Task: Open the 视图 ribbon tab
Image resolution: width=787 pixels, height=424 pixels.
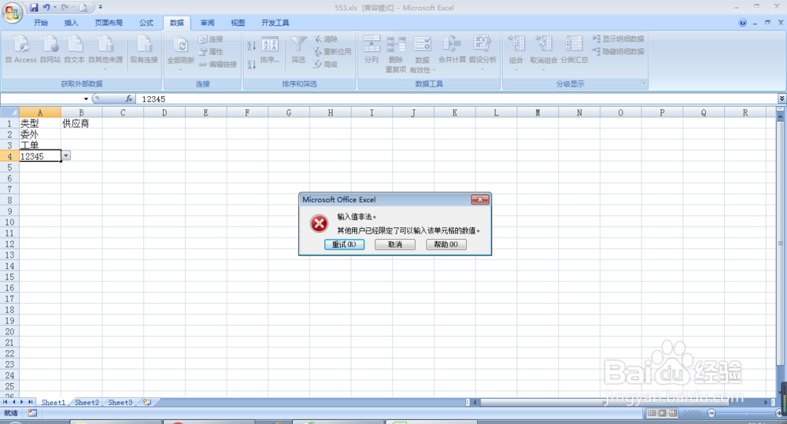Action: click(238, 23)
